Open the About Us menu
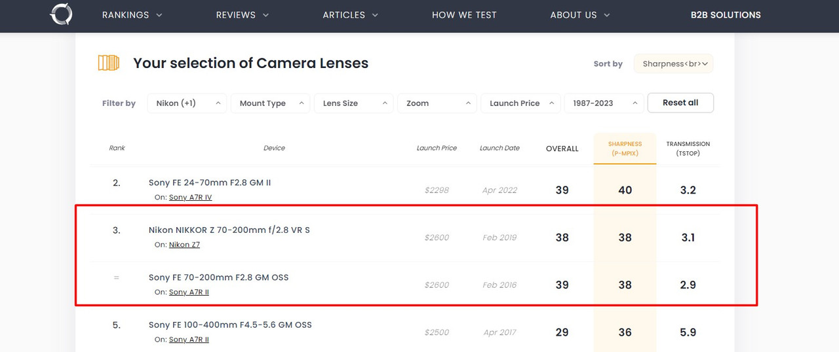The height and width of the screenshot is (352, 839). click(580, 14)
